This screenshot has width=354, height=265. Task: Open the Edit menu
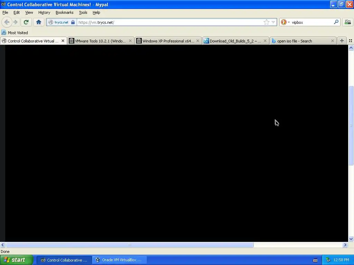point(17,12)
